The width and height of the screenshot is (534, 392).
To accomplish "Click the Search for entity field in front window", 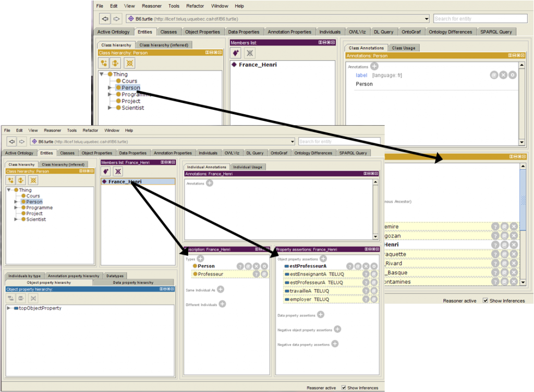I will point(338,141).
